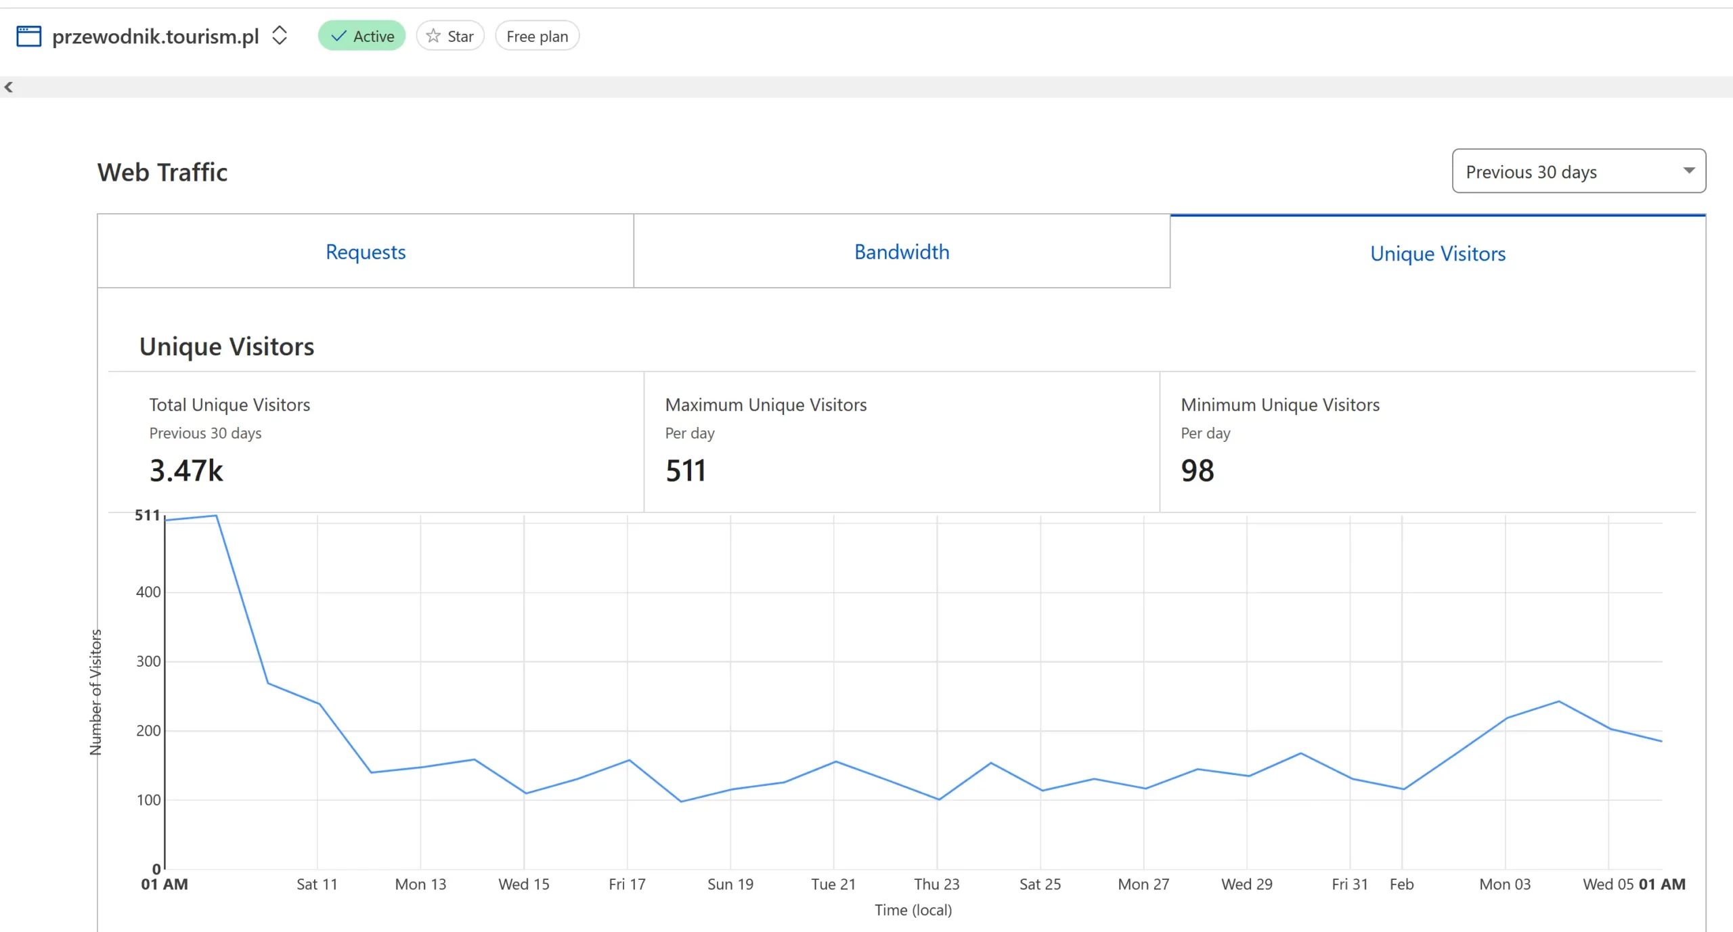Click the dropdown caret arrow icon

coord(1688,171)
